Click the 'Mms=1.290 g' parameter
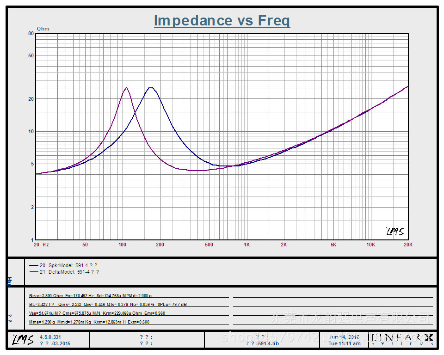Image resolution: width=444 pixels, height=355 pixels. (42, 322)
